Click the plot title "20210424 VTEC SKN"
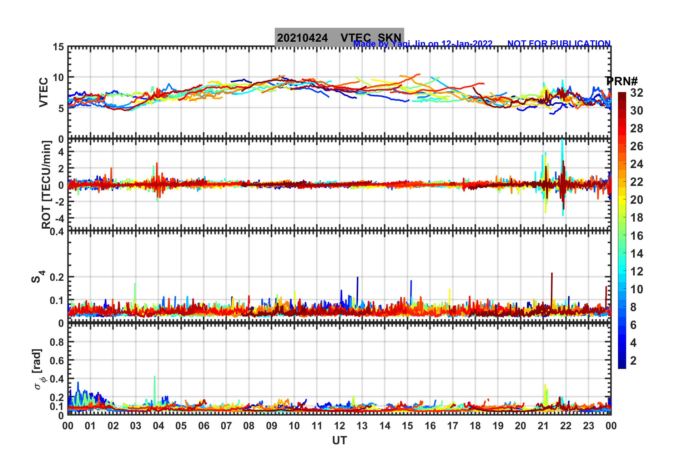679x461 pixels. tap(339, 37)
